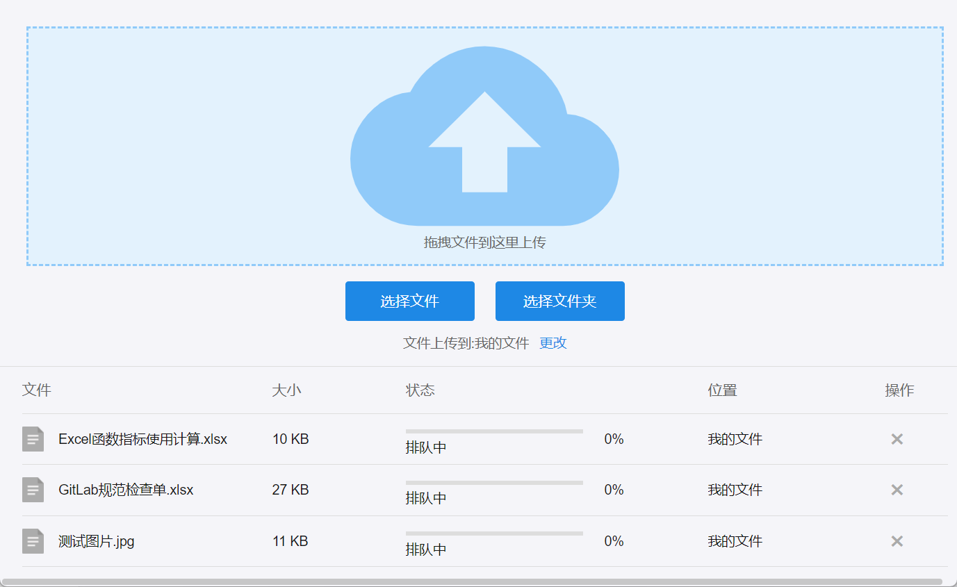Open the 更改 link to change upload location

(x=553, y=343)
